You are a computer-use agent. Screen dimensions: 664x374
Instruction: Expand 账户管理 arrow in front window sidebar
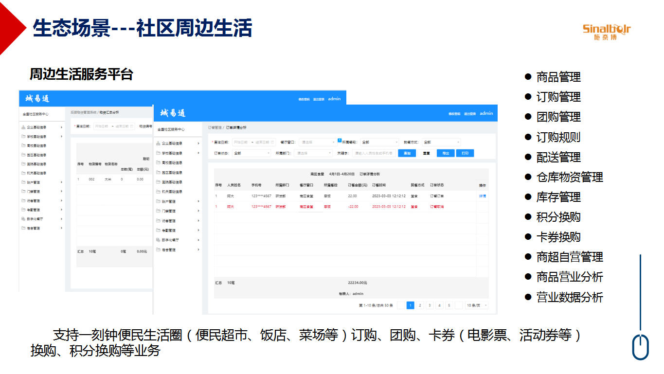click(x=198, y=201)
